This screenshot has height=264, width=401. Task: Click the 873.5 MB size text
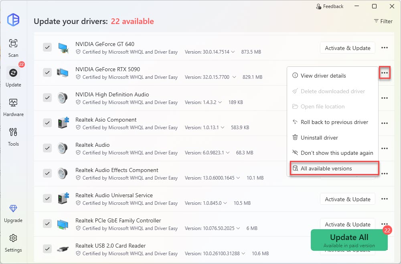pos(251,52)
